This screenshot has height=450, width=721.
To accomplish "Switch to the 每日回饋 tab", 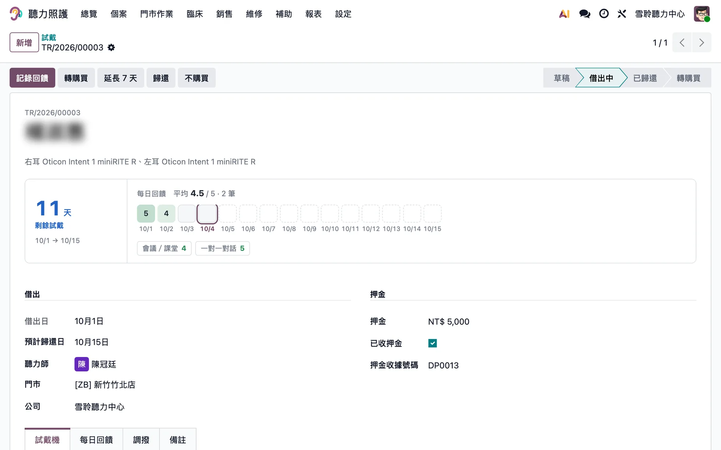I will click(x=96, y=439).
